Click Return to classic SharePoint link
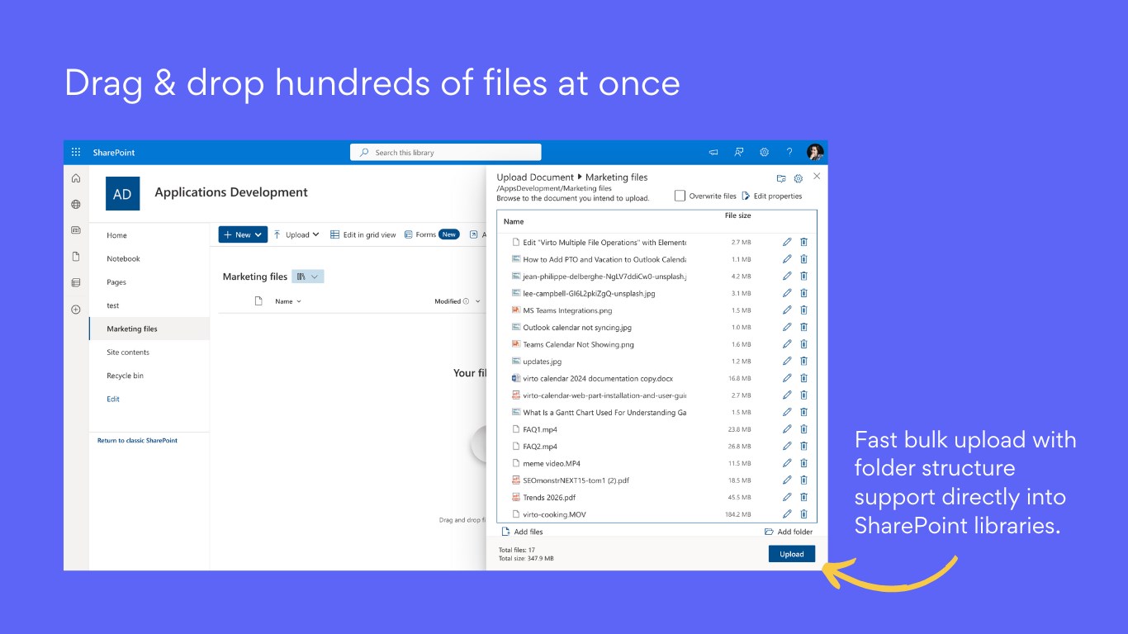Image resolution: width=1128 pixels, height=634 pixels. [137, 441]
